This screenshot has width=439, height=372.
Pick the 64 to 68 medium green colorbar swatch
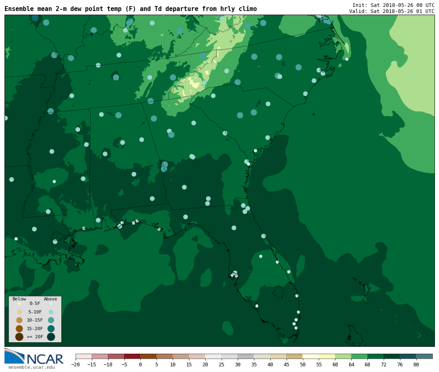pyautogui.click(x=360, y=357)
